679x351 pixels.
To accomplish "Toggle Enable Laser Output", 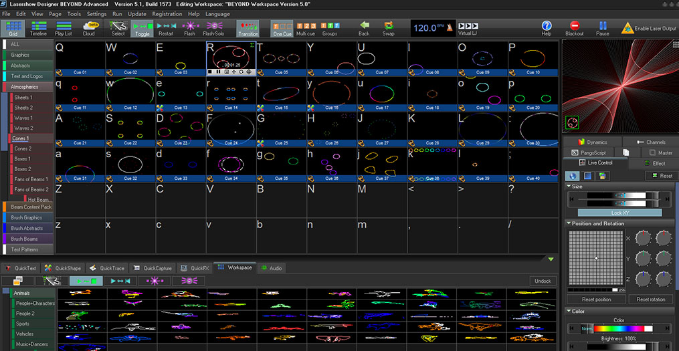I will point(650,28).
